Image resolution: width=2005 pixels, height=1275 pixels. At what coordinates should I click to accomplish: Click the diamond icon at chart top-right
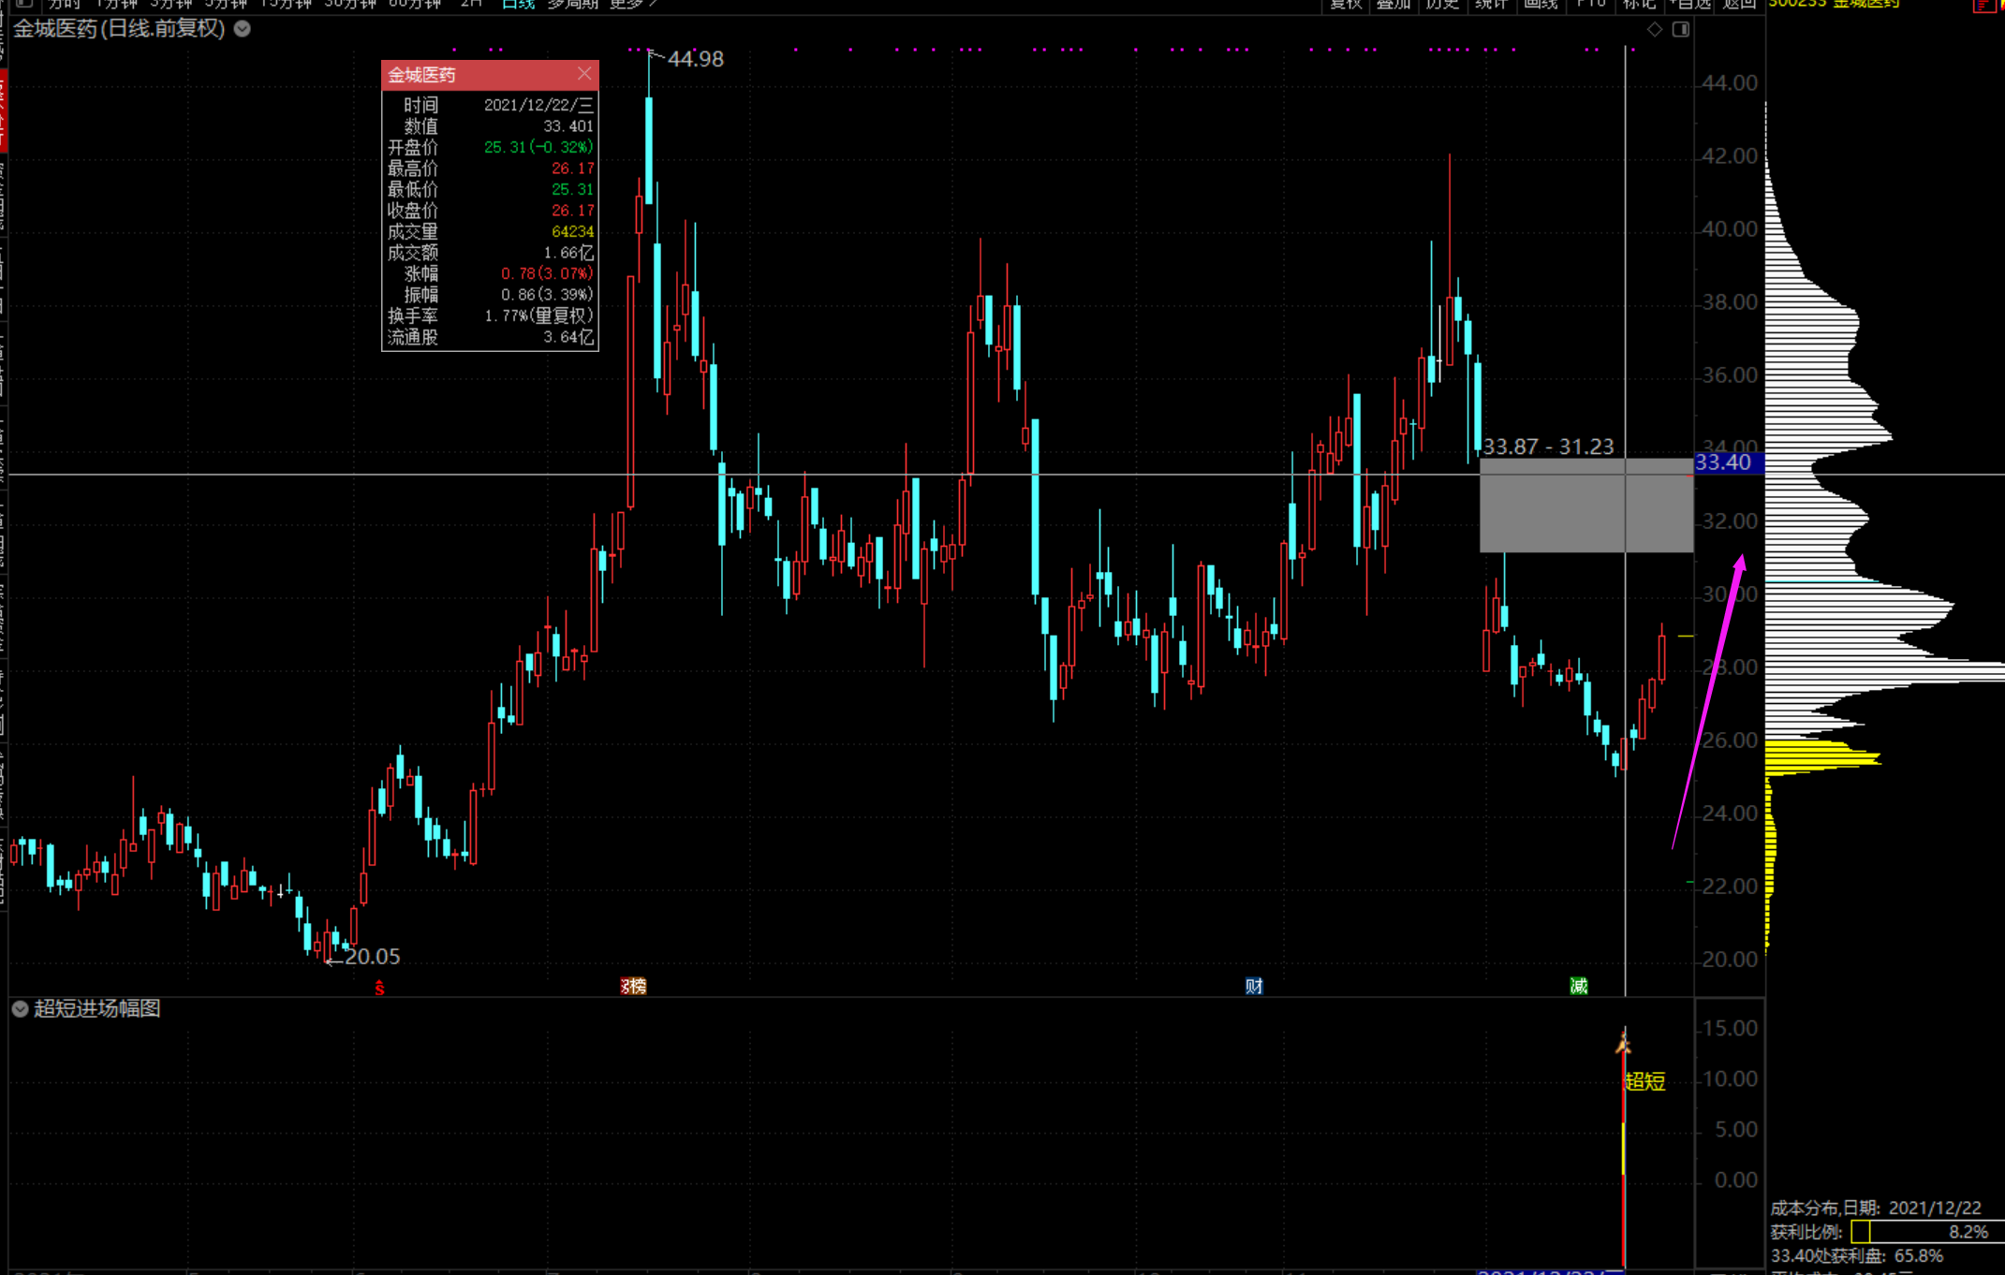click(x=1655, y=30)
